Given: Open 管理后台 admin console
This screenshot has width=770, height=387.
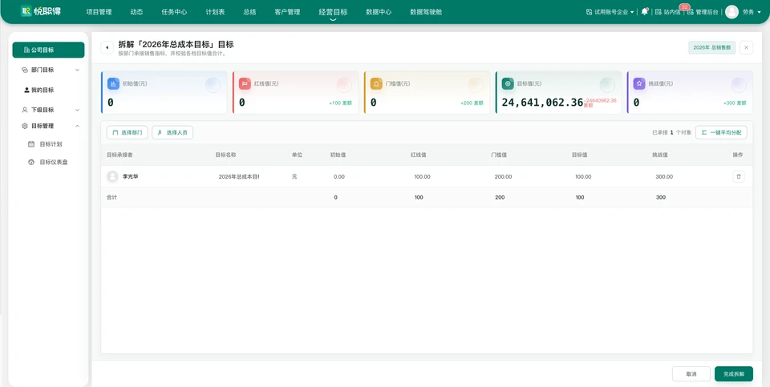Looking at the screenshot, I should click(703, 12).
